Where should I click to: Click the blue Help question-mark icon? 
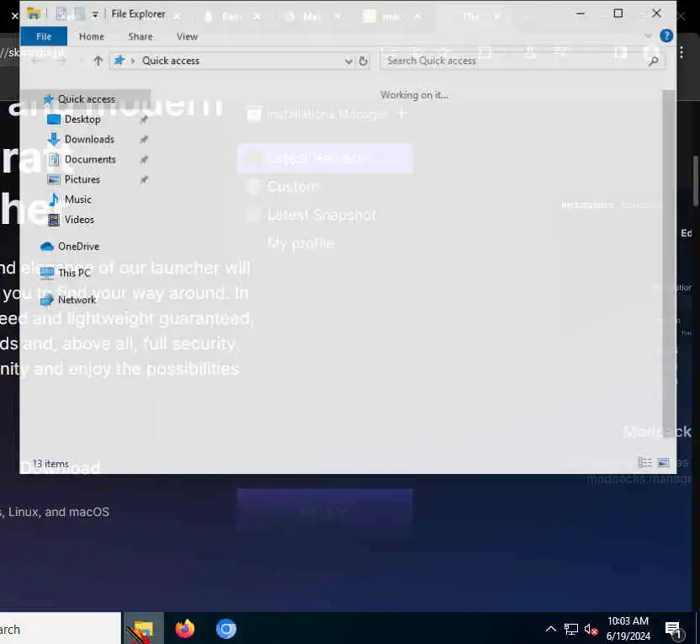point(666,35)
